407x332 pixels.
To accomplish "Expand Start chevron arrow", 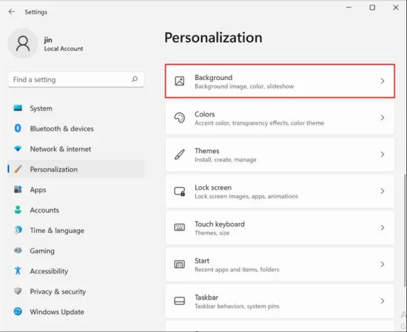I will pos(383,264).
